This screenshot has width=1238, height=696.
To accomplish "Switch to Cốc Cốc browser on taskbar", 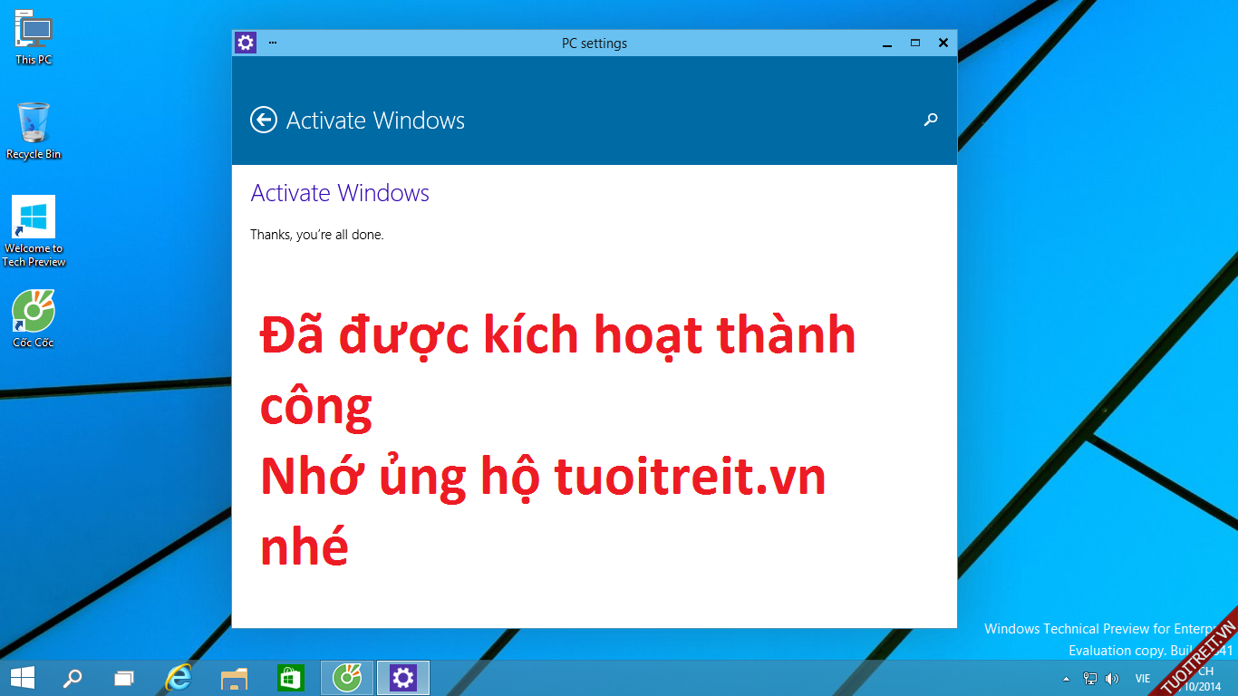I will (x=347, y=678).
